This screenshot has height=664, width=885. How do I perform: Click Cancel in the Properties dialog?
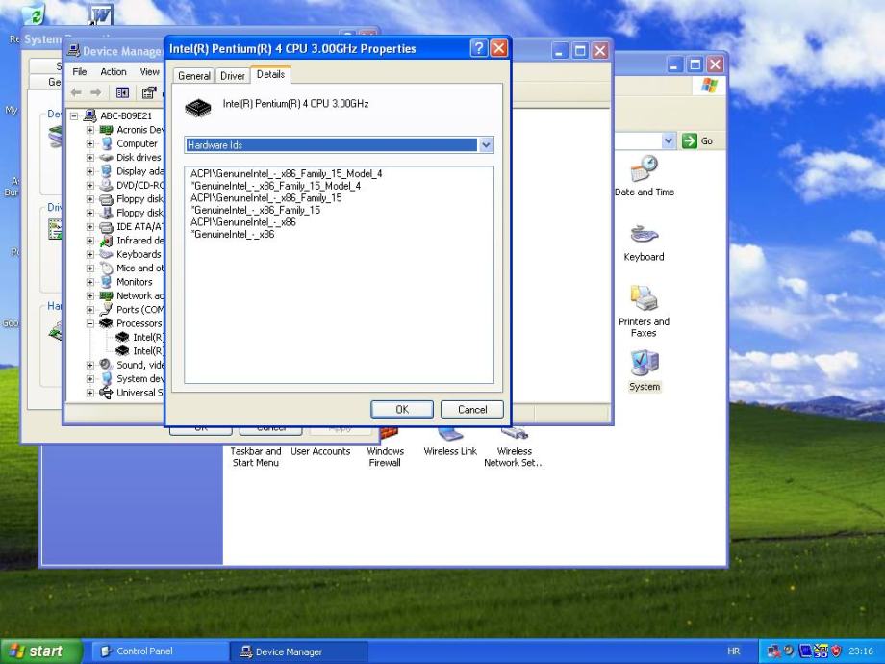[471, 409]
